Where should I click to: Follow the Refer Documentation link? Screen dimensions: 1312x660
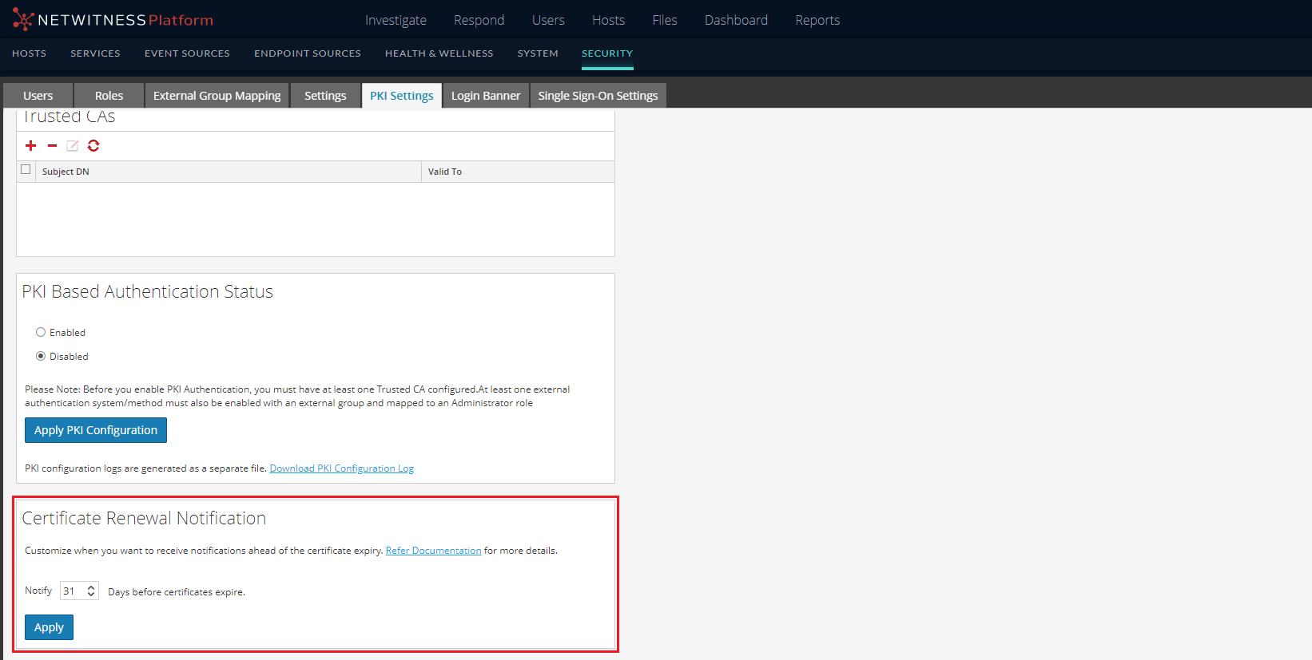click(433, 551)
